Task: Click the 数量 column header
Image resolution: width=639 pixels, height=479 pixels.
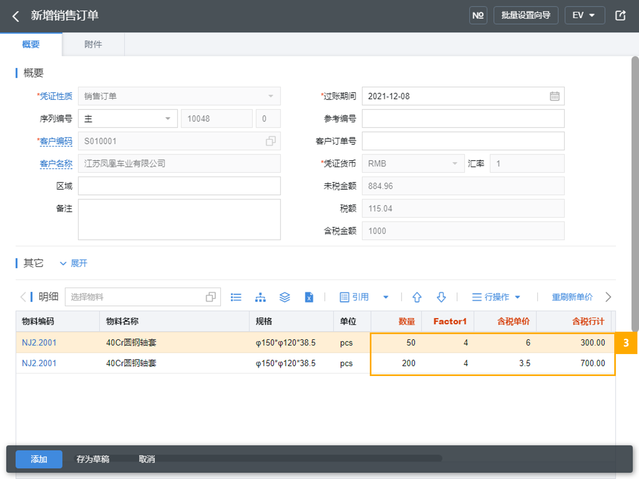Action: coord(397,321)
